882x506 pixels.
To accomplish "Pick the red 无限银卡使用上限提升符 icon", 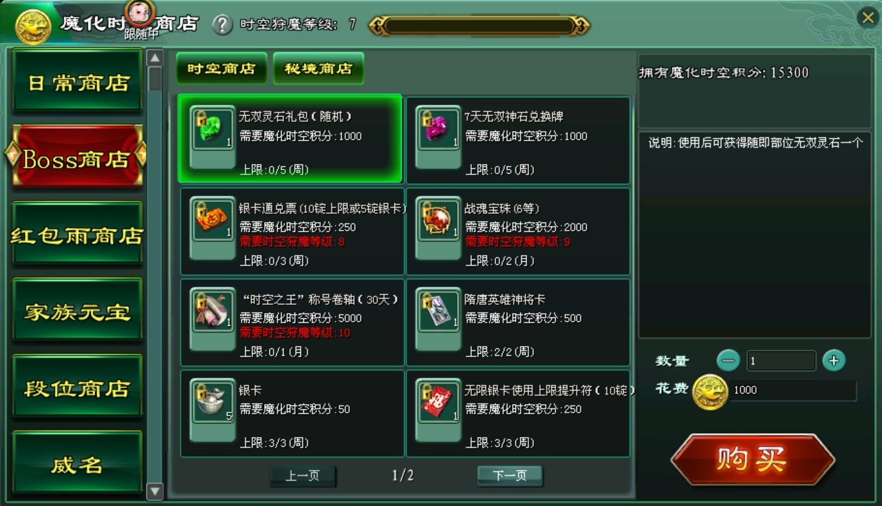I will (x=438, y=401).
